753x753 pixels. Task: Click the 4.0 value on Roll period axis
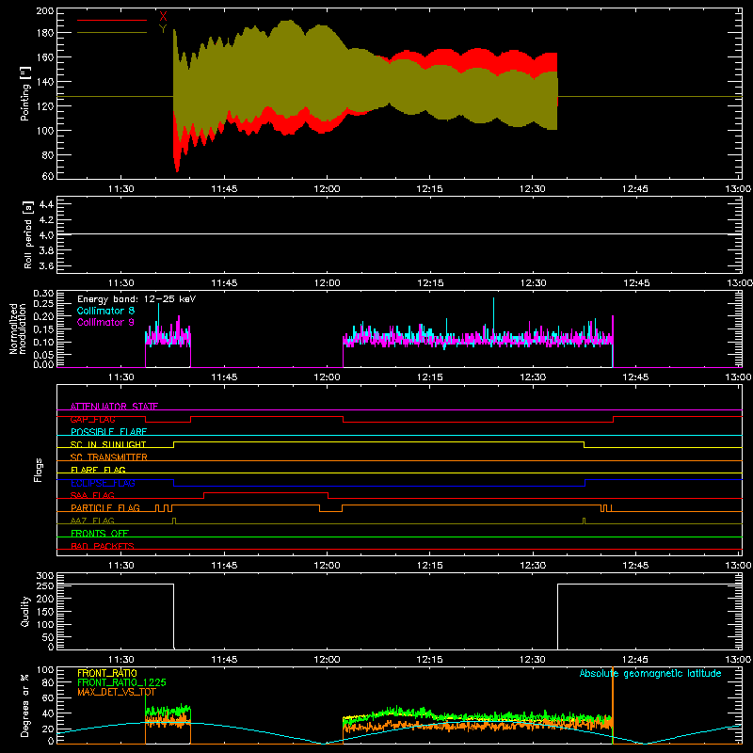point(45,234)
